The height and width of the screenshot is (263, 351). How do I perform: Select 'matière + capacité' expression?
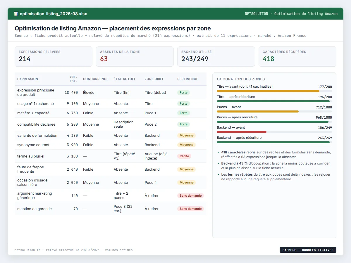(x=33, y=113)
